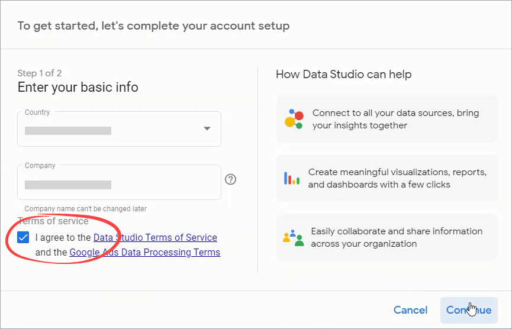Click the Company help question mark icon
Screen dimensions: 512x329
pos(230,179)
